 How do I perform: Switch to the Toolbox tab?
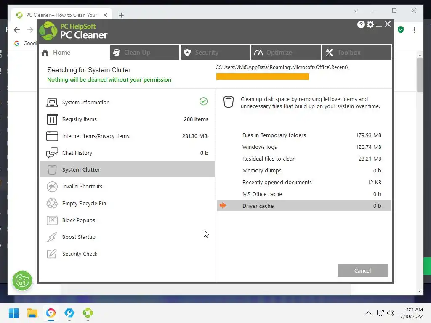(x=357, y=53)
